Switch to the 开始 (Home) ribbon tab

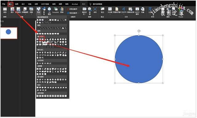coord(4,4)
